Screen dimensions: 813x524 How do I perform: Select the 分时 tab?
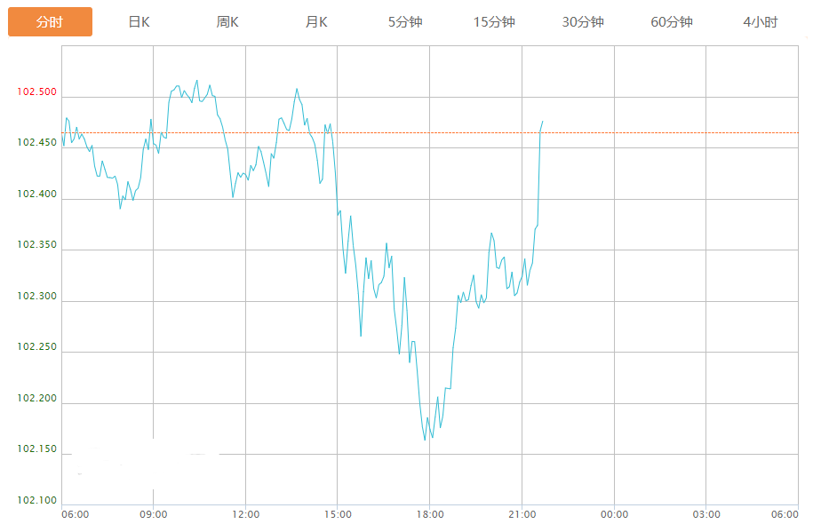[50, 22]
